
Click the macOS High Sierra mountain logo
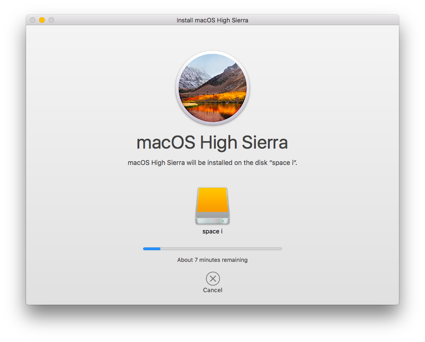tap(212, 88)
